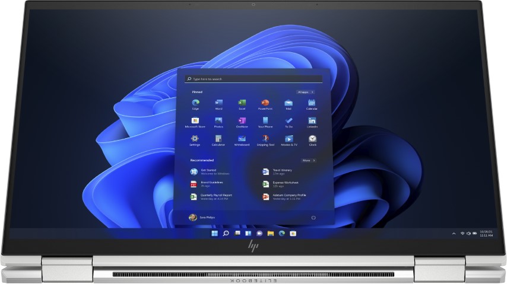Open Adatum Company Profile presentation
The image size is (507, 284).
(284, 197)
